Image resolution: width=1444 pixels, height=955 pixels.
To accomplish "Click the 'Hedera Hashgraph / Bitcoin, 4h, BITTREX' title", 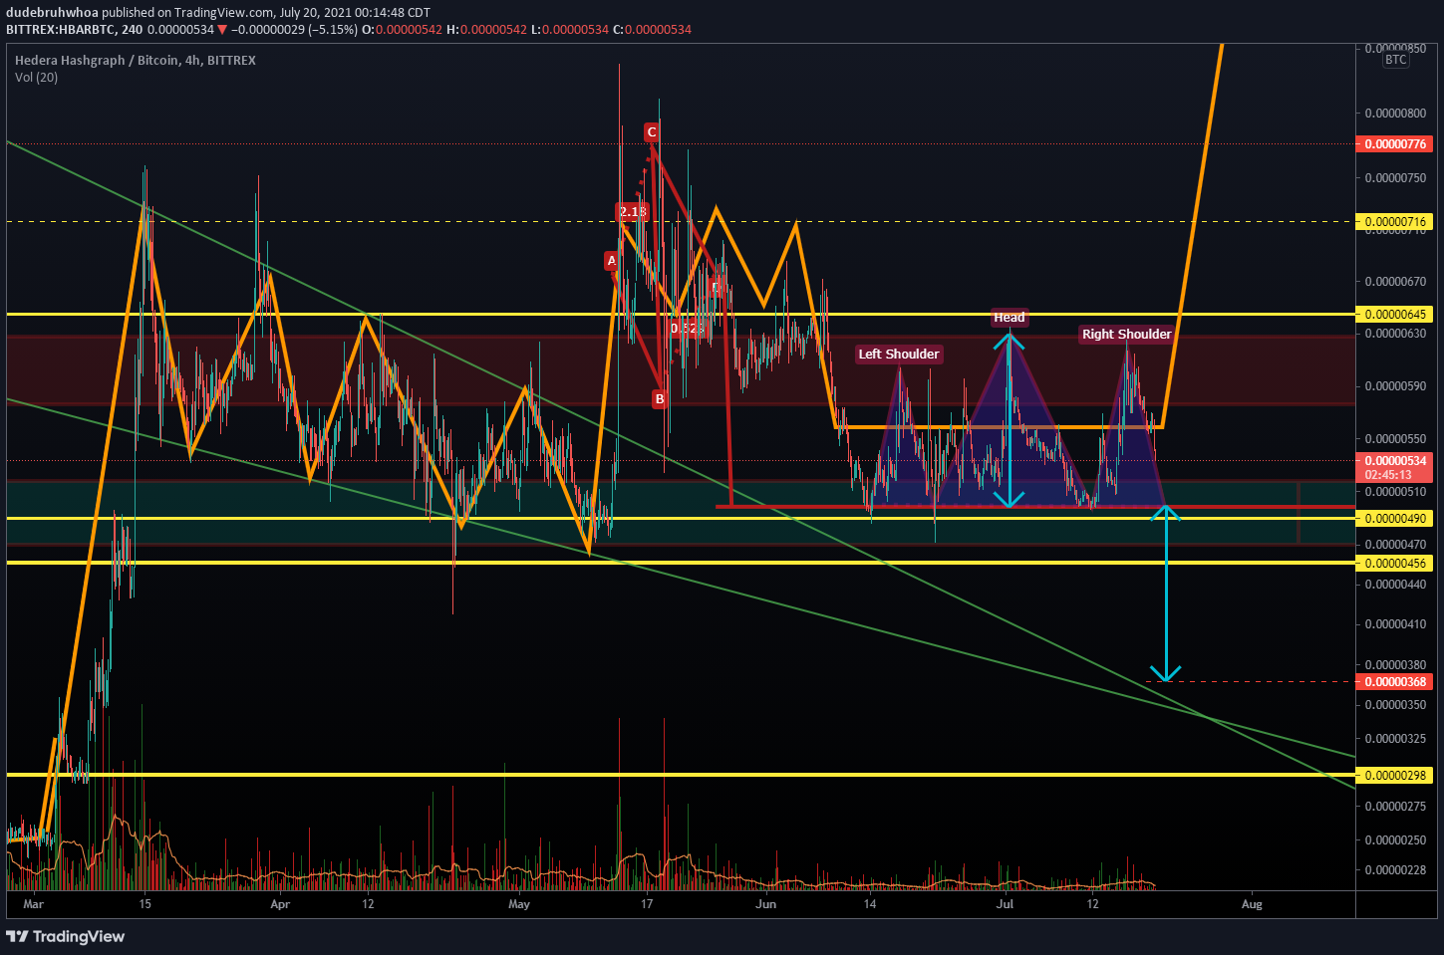I will (136, 61).
